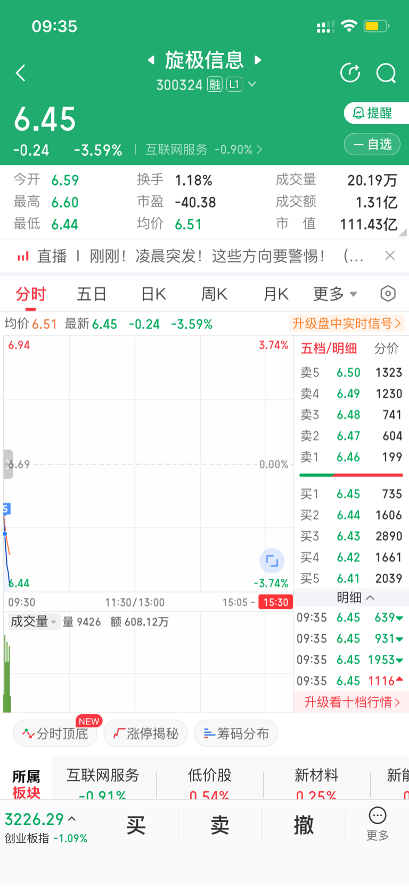Tap the side drawer handle on chart
This screenshot has width=409, height=887.
(7, 464)
